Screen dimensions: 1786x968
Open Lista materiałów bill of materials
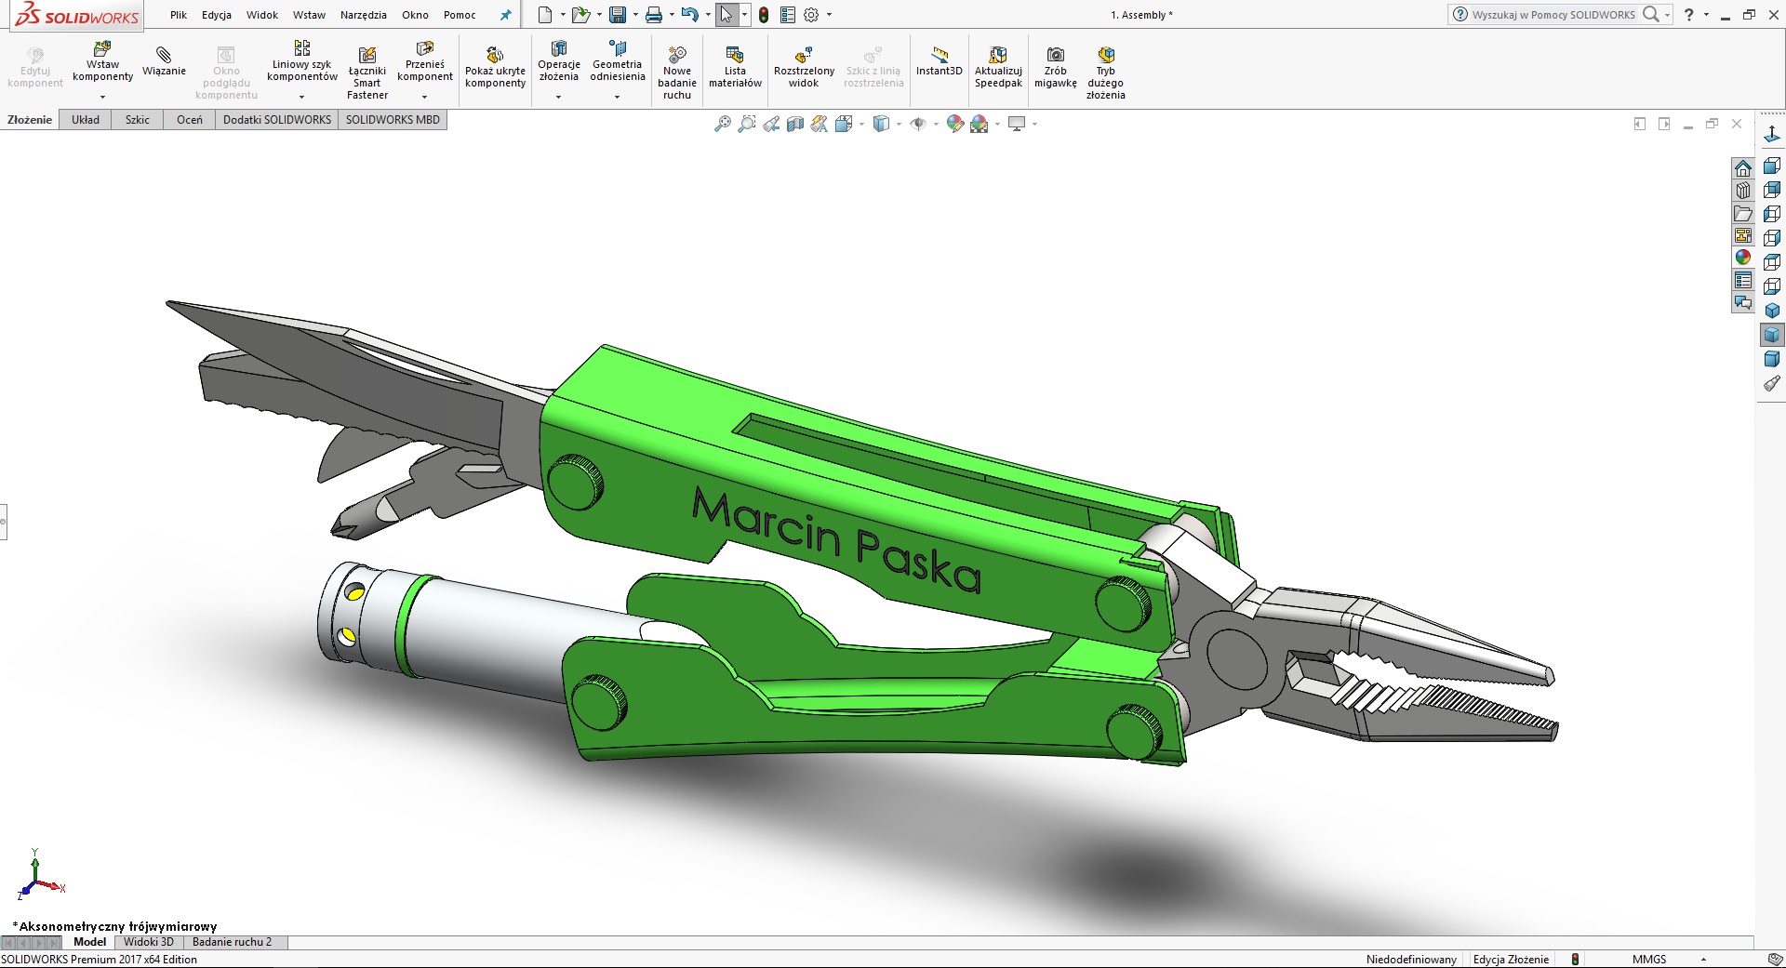pos(735,66)
